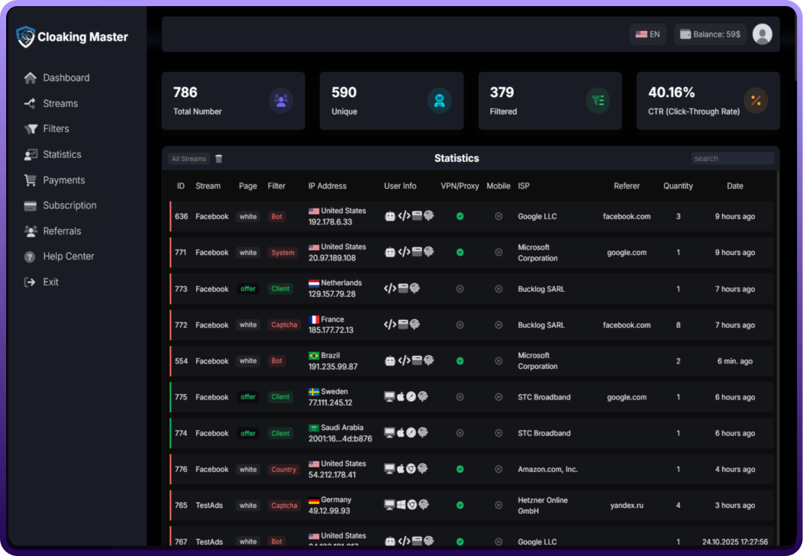Viewport: 803px width, 556px height.
Task: Click the trash icon beside All Streams
Action: point(219,159)
